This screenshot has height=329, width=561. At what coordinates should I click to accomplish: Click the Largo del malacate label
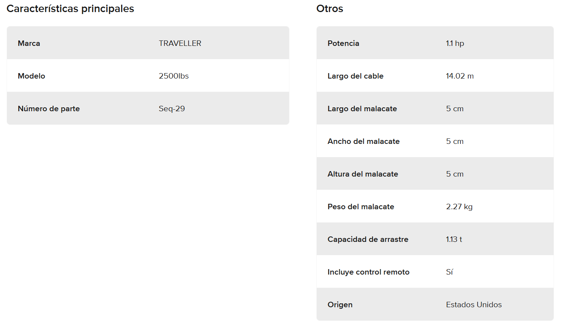click(362, 108)
